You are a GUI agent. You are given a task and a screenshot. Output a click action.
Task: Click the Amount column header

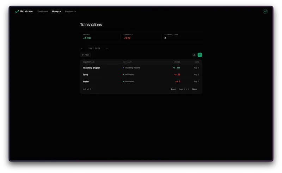177,62
